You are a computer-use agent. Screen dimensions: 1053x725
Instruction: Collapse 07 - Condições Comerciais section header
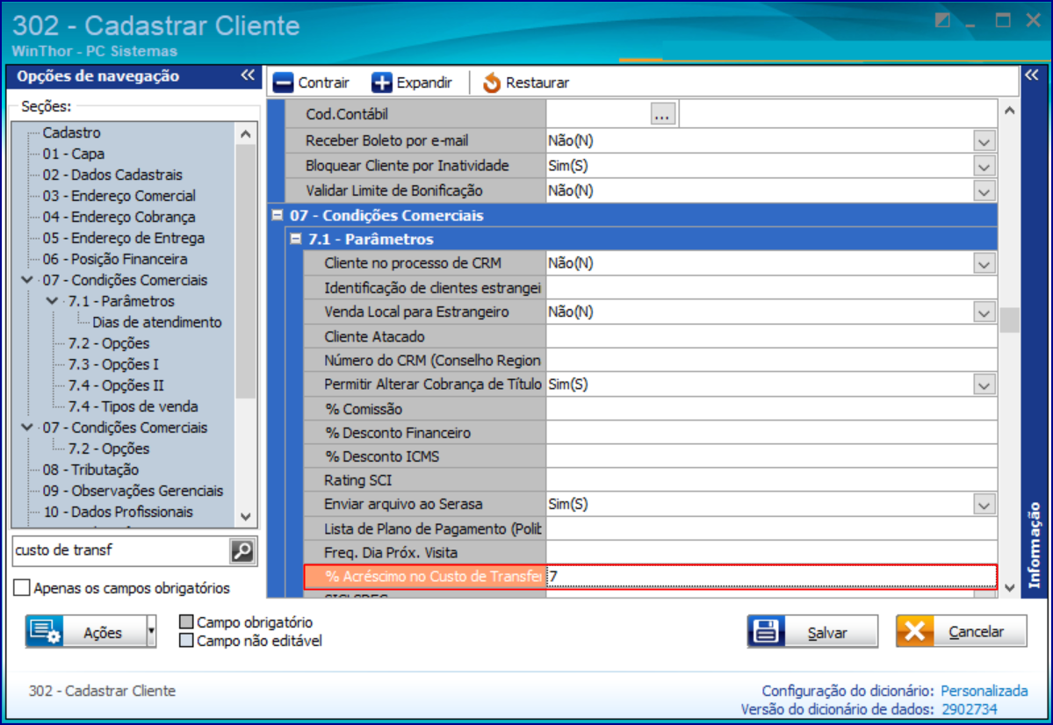[278, 215]
